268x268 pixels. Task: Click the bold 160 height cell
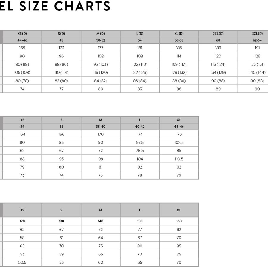point(179,221)
